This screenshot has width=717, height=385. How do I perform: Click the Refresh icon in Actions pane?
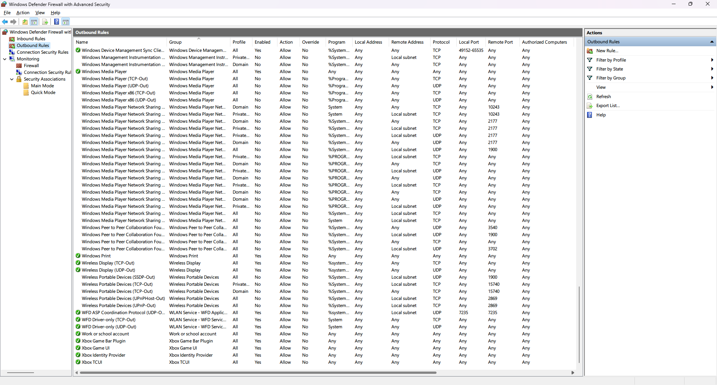click(590, 97)
